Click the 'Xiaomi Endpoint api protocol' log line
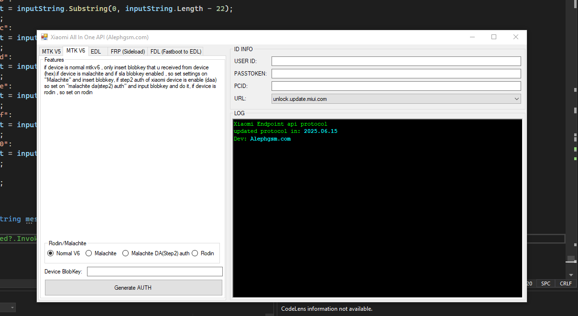The height and width of the screenshot is (316, 578). click(281, 124)
